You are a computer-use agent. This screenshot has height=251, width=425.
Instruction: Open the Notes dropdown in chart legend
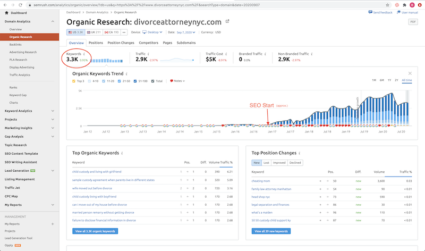pyautogui.click(x=177, y=81)
